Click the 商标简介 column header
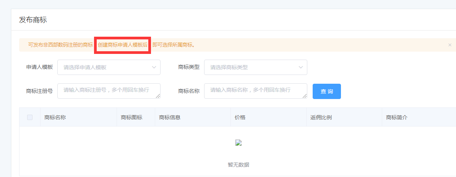The height and width of the screenshot is (177, 456). click(397, 117)
